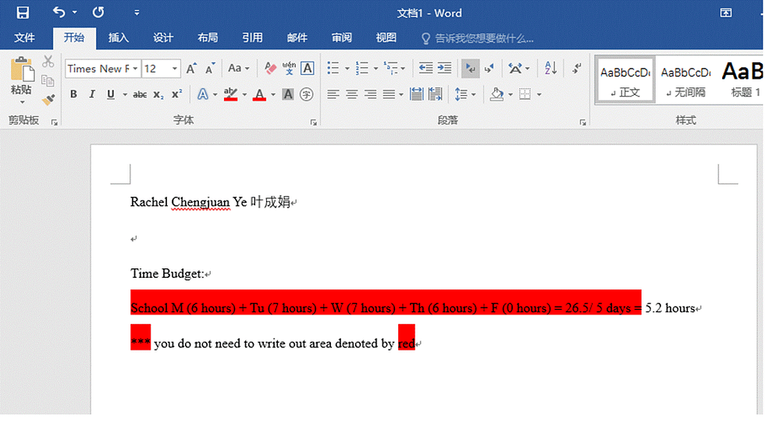The image size is (765, 430).
Task: Click the Format Painter brush icon
Action: click(48, 99)
